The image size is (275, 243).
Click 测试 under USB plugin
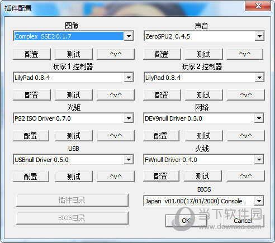click(74, 177)
